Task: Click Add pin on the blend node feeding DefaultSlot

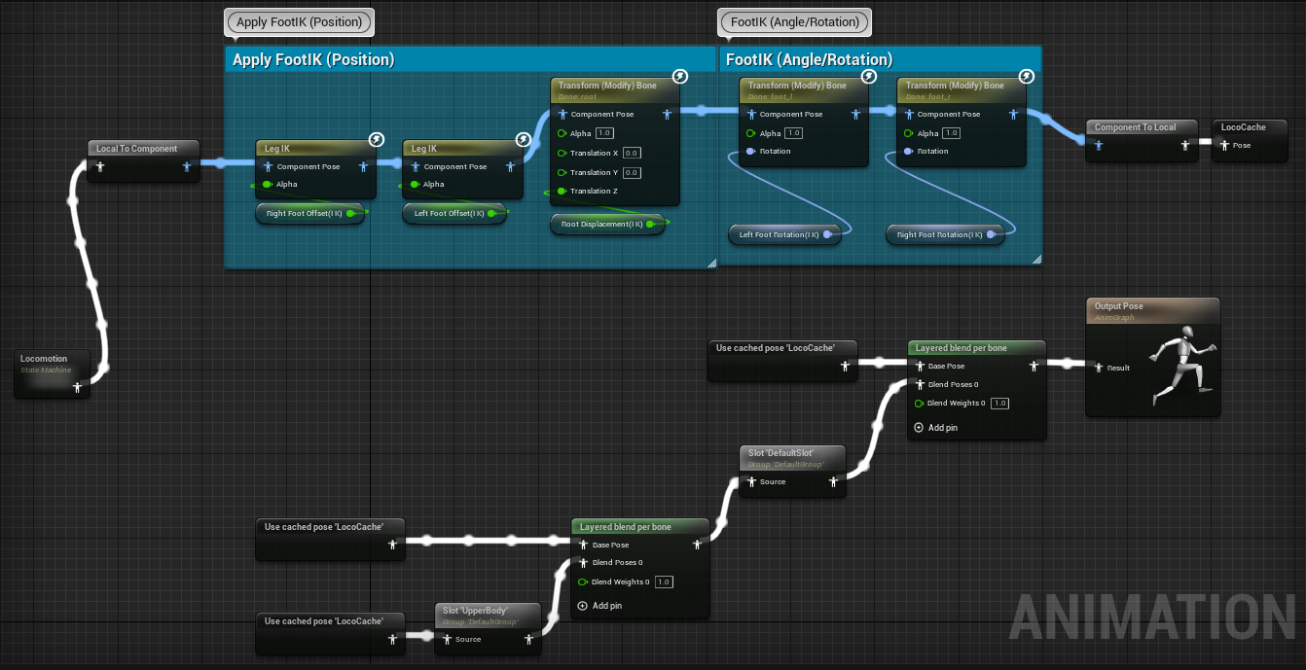Action: (x=599, y=606)
